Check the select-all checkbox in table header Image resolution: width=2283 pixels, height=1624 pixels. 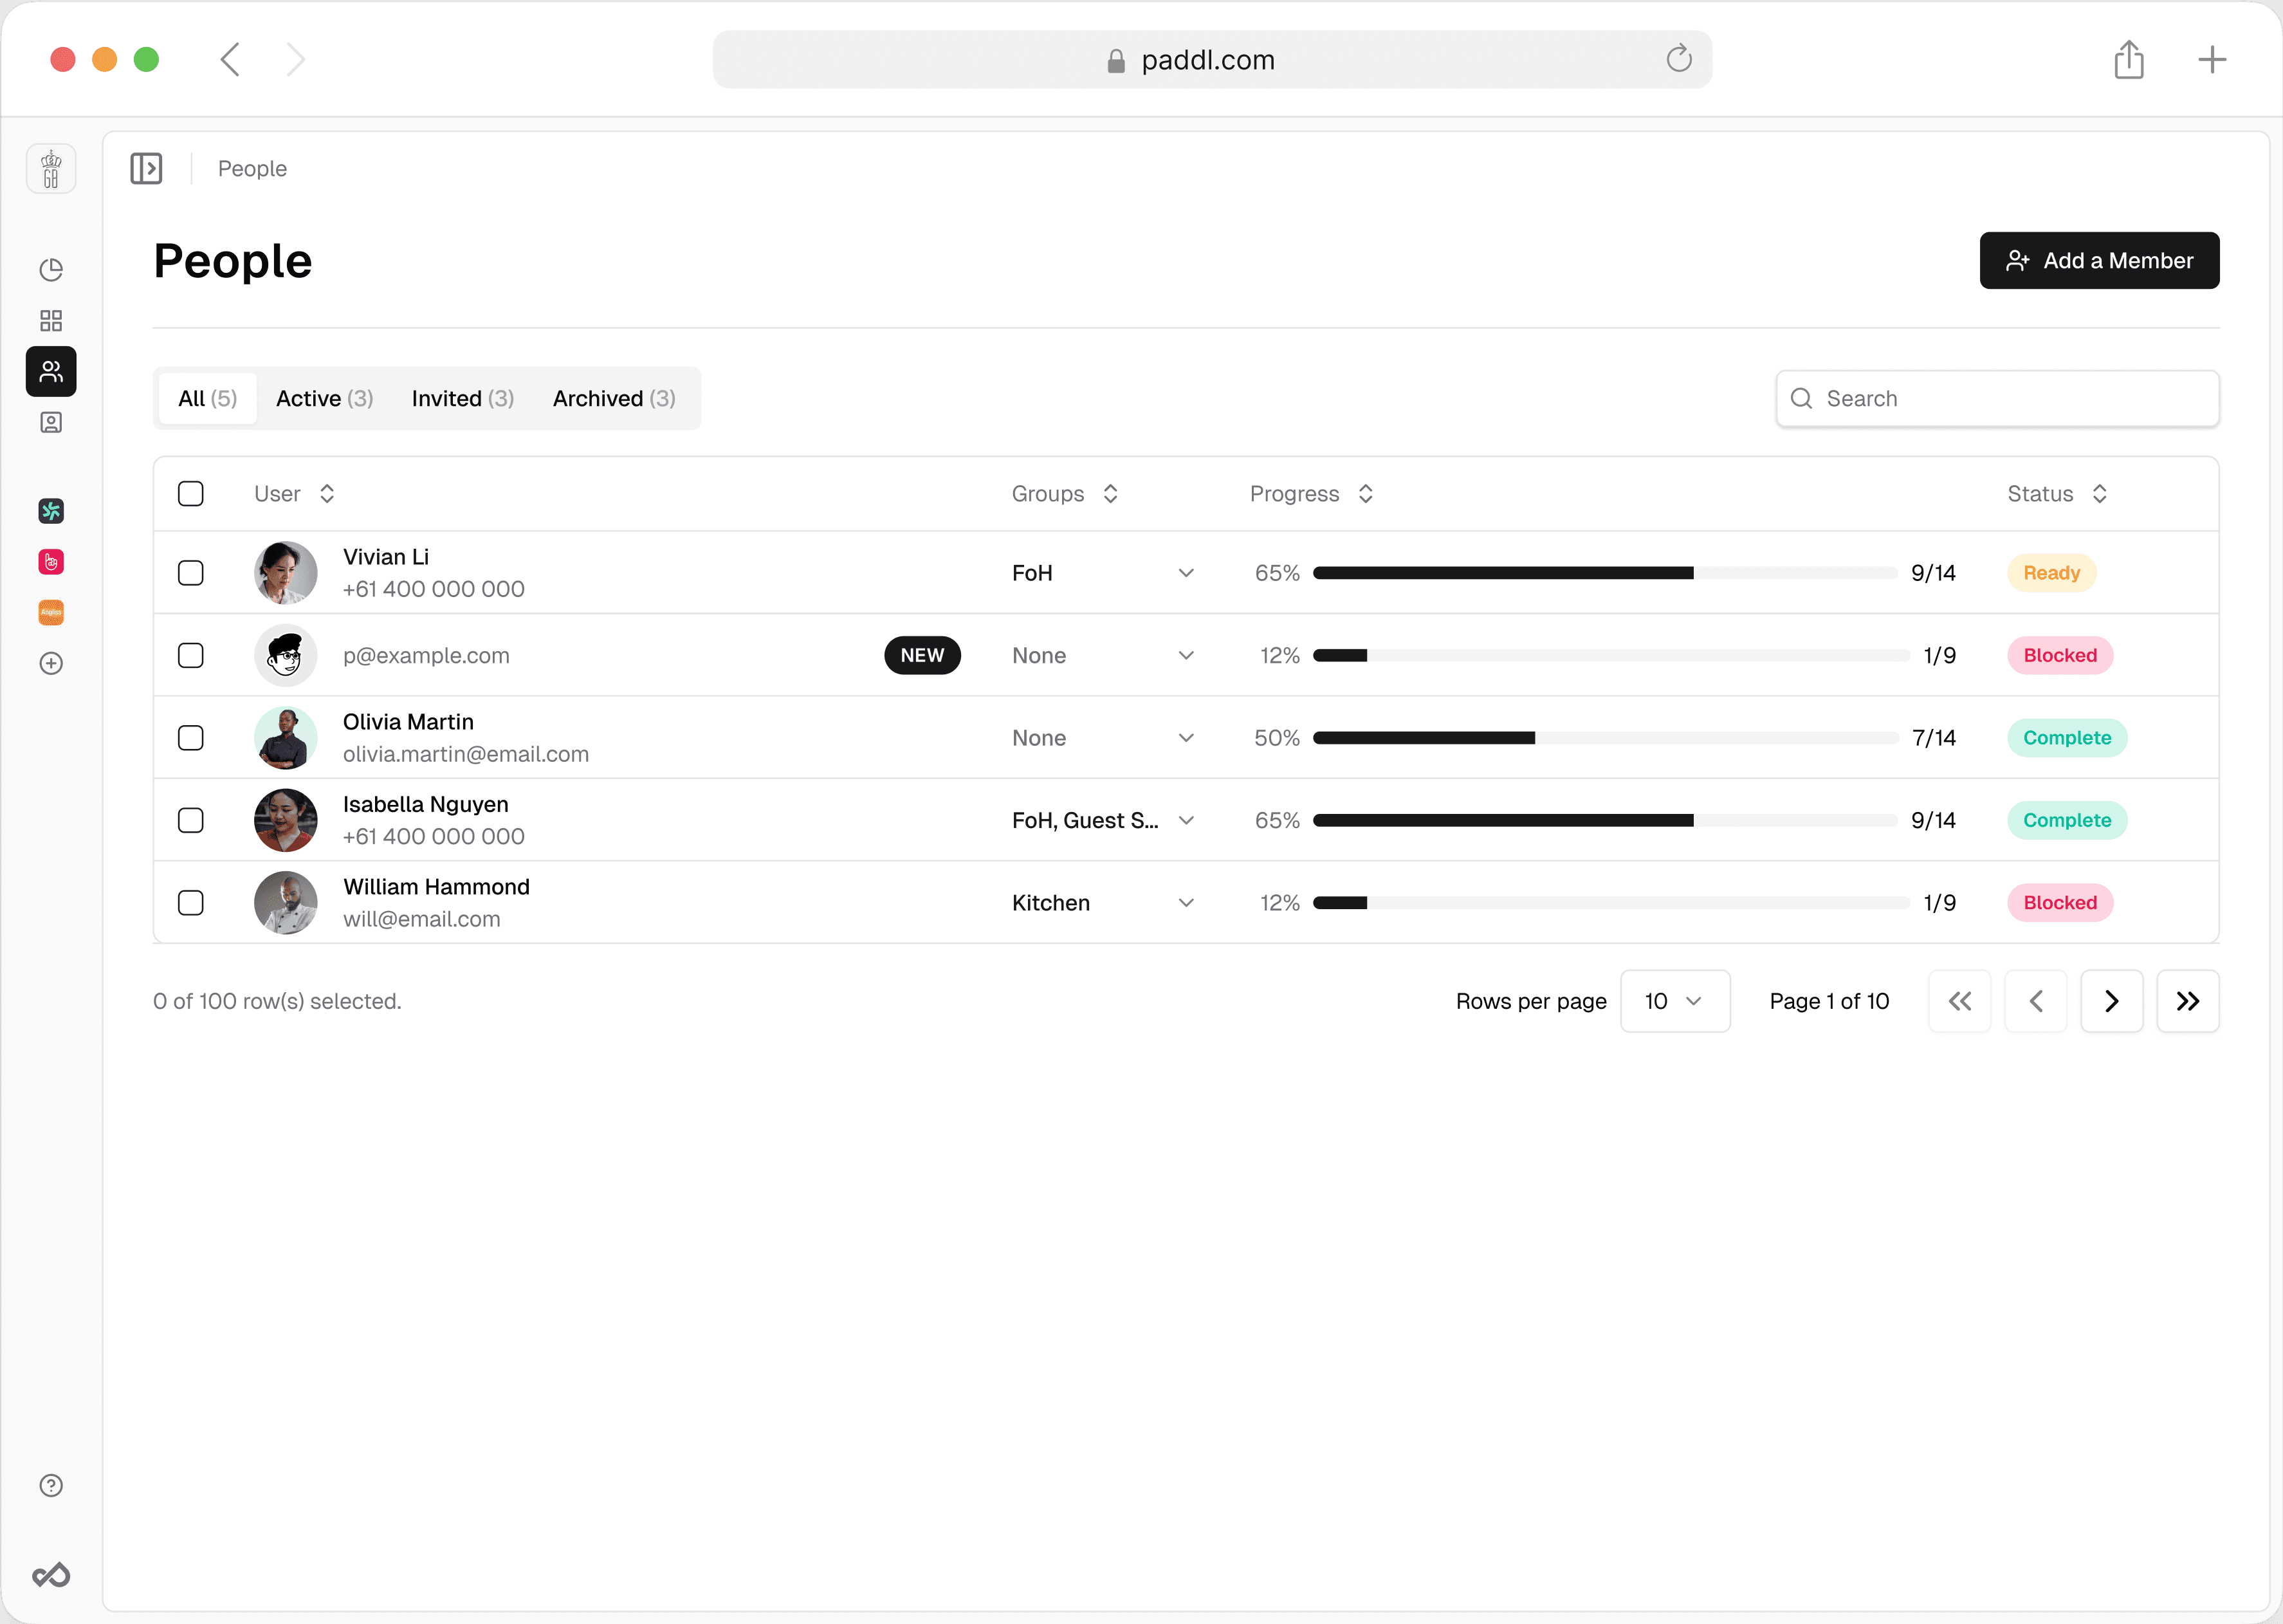[191, 493]
